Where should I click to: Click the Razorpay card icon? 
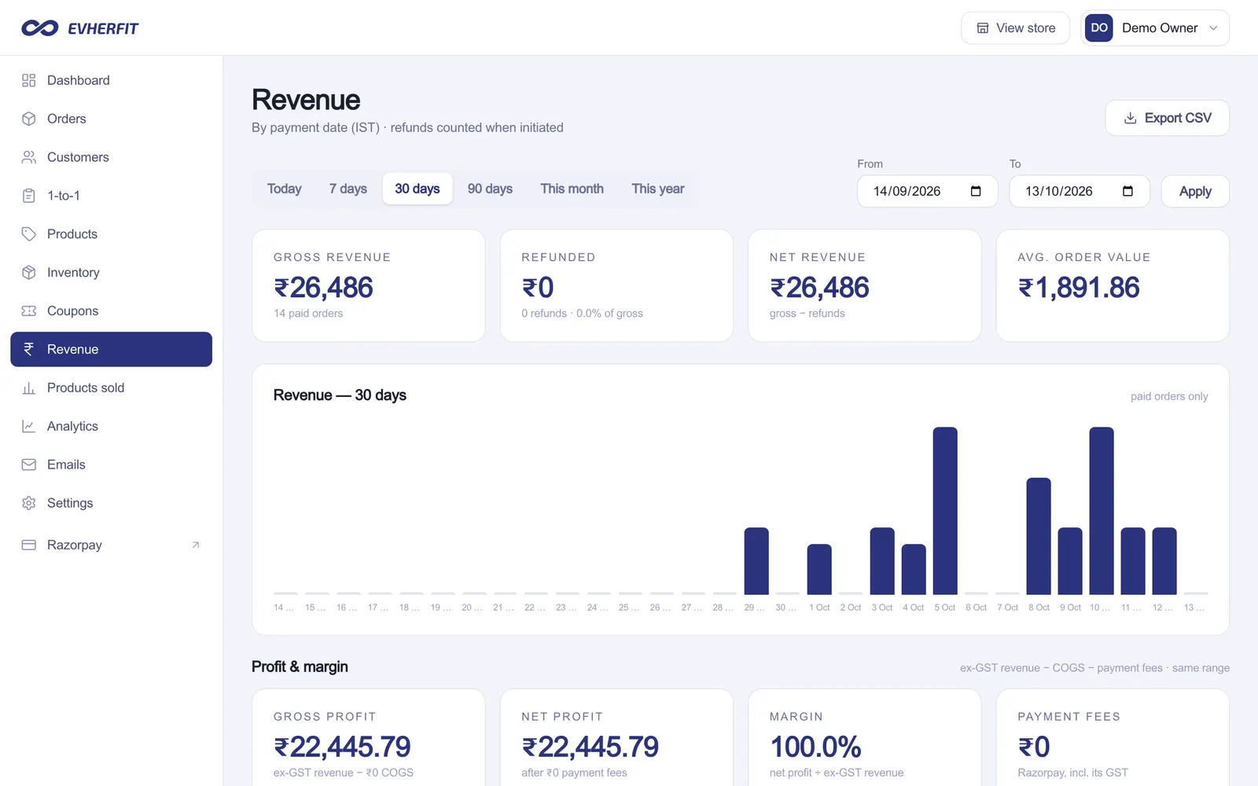(x=29, y=545)
